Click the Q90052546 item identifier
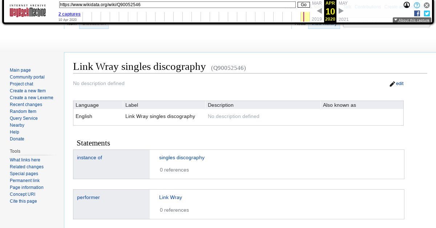 (x=228, y=68)
